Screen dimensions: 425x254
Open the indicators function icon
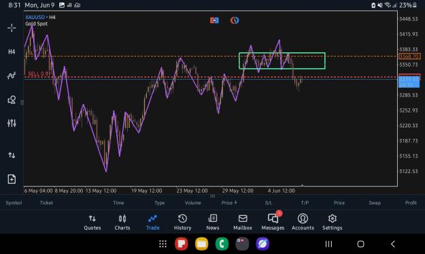12,76
